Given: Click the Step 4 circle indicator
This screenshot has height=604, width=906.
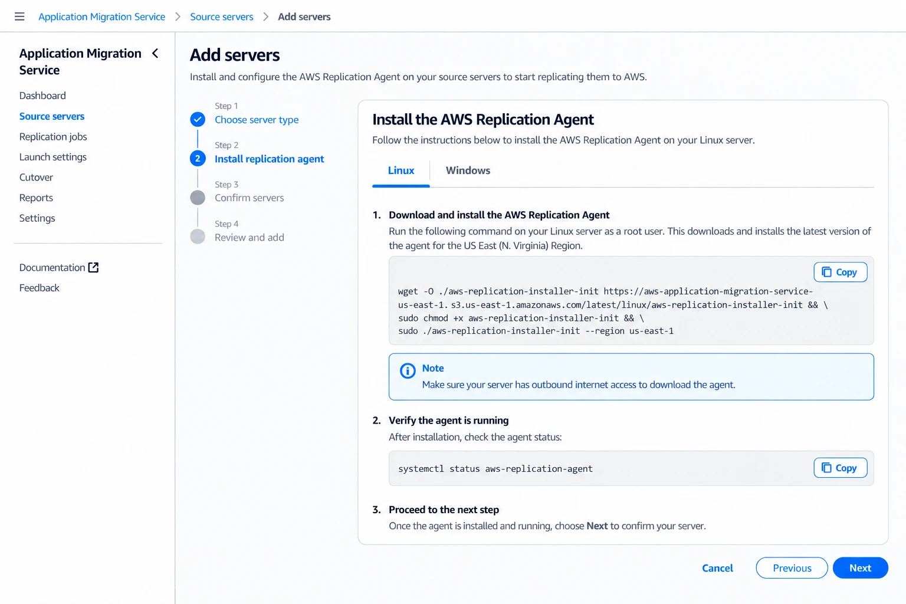Looking at the screenshot, I should tap(198, 237).
